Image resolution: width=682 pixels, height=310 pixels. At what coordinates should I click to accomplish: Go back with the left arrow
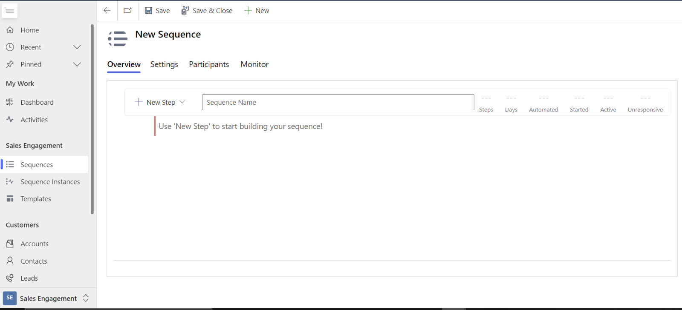[107, 11]
